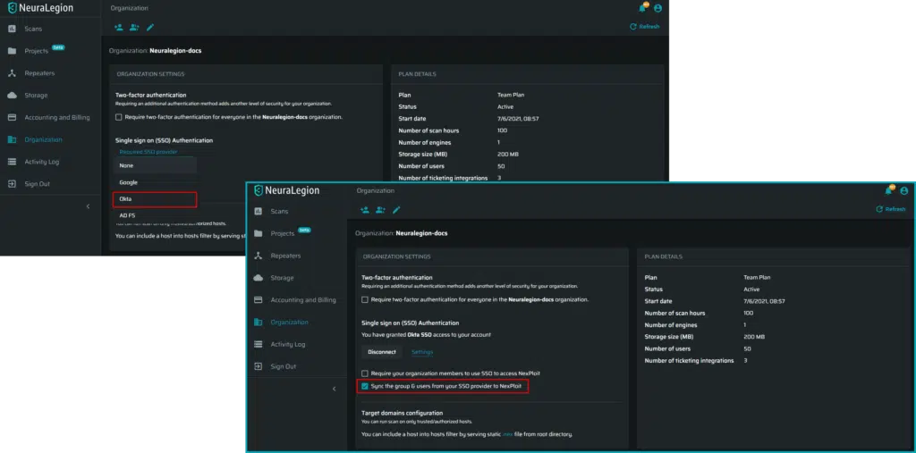The image size is (916, 453).
Task: Check Require organization members to use SSO
Action: click(365, 373)
